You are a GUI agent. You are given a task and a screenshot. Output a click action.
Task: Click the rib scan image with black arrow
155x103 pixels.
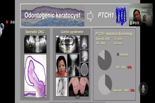pyautogui.click(x=61, y=87)
